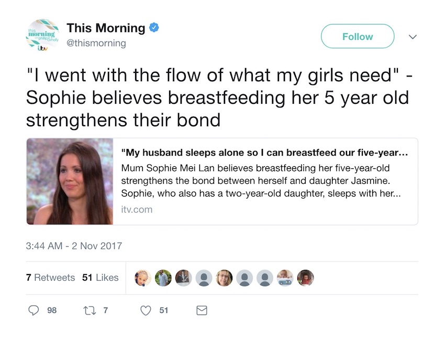Click last liker avatar in row
The width and height of the screenshot is (445, 337).
(x=305, y=278)
